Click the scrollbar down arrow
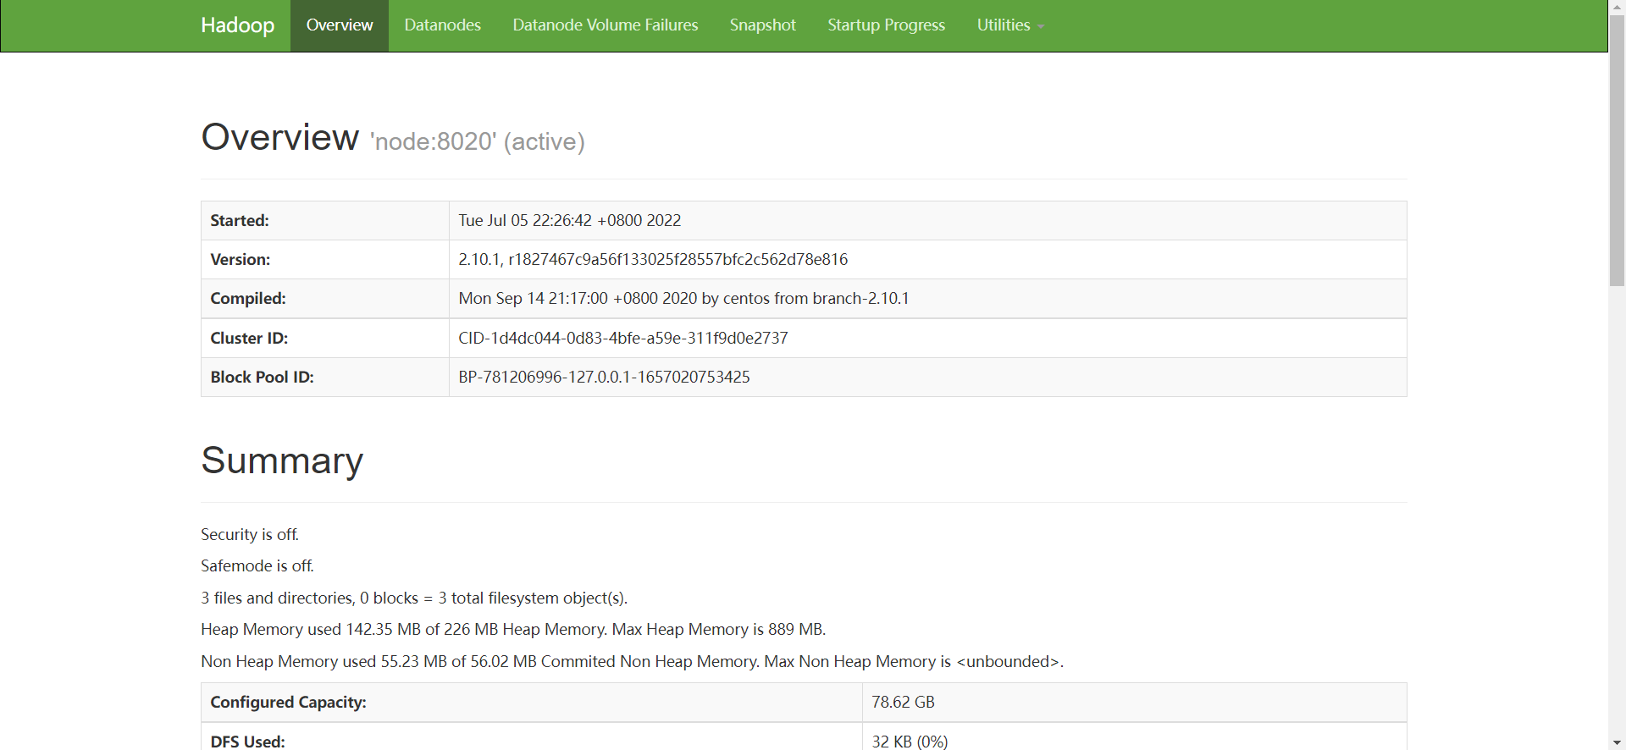1626x750 pixels. [x=1617, y=742]
